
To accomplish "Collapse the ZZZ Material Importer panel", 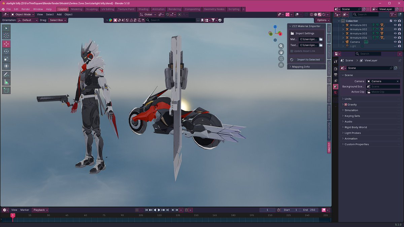I will click(x=306, y=26).
